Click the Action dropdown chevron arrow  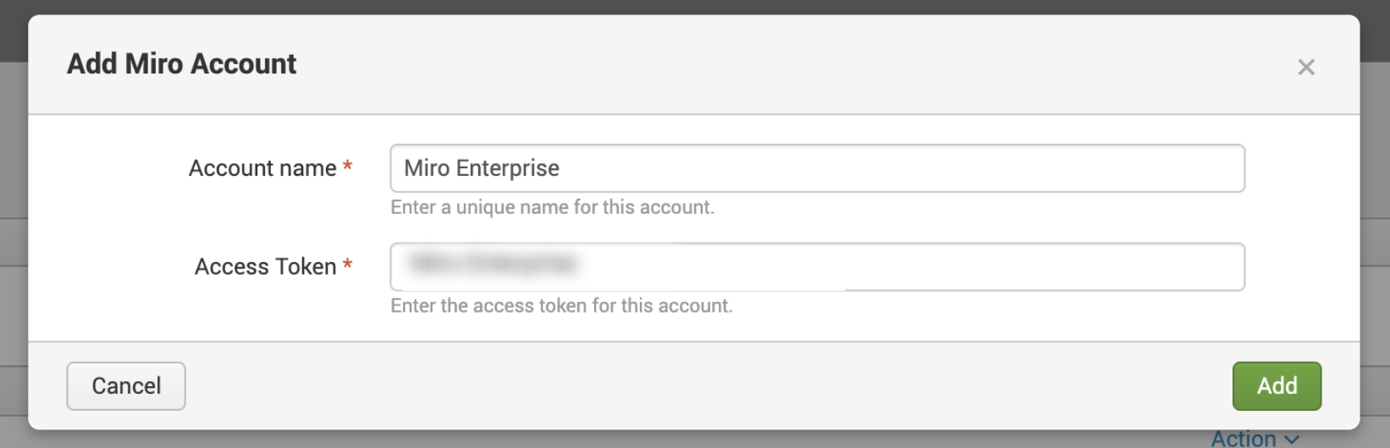[x=1291, y=440]
